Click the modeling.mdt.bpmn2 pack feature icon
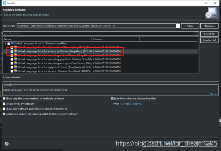Image resolution: width=221 pixels, height=151 pixels. 16,63
